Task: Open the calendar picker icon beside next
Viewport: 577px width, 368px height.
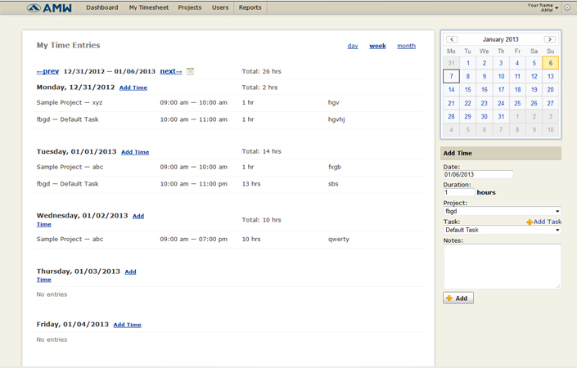Action: click(190, 71)
